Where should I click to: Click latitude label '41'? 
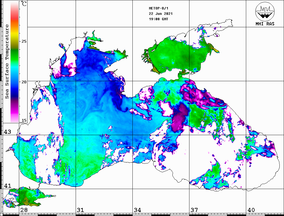click(8, 186)
